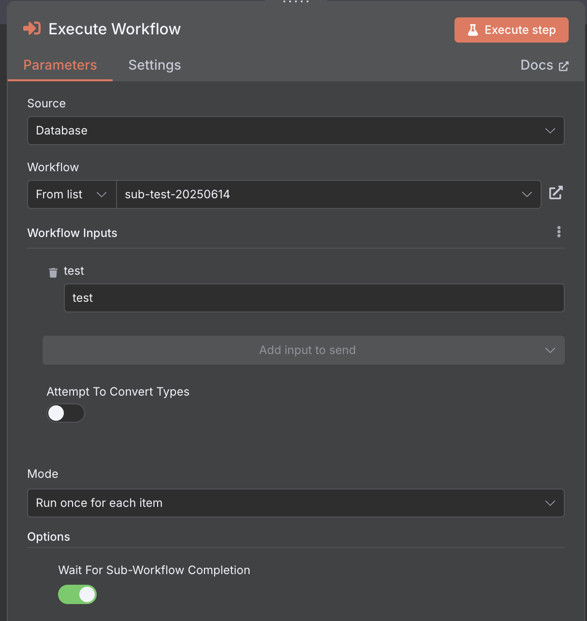Click the drag handle dots at panel top
The height and width of the screenshot is (621, 587).
pyautogui.click(x=295, y=2)
